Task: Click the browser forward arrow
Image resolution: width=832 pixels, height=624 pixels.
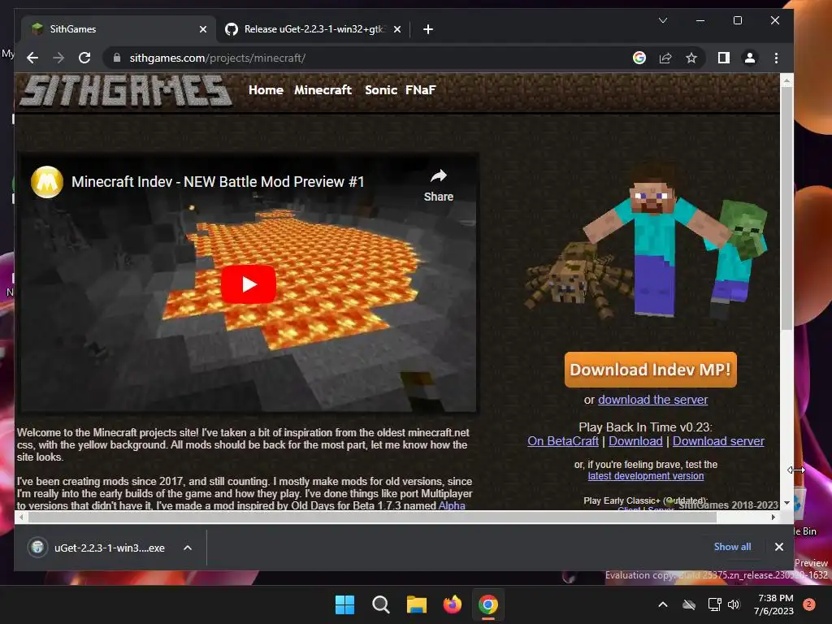Action: click(58, 58)
